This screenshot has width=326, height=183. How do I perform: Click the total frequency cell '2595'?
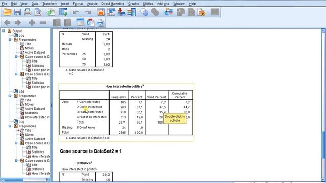[x=122, y=132]
